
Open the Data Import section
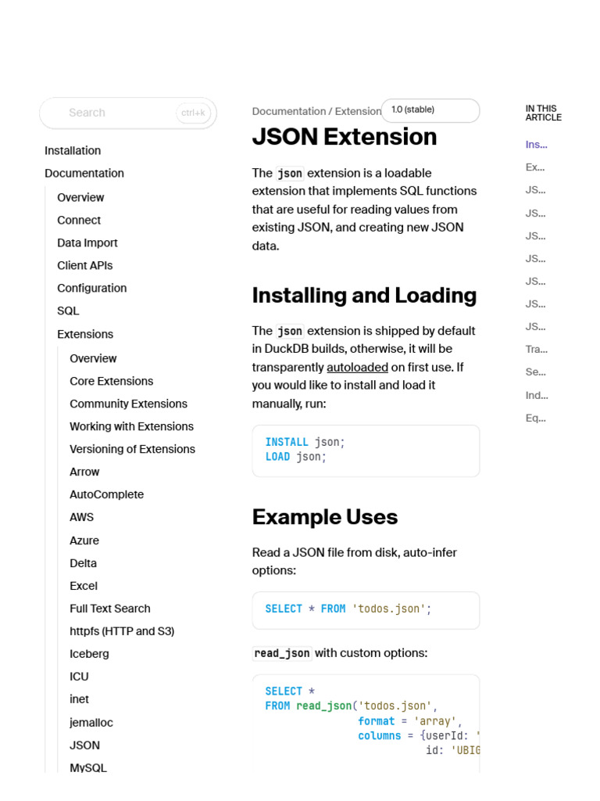click(87, 242)
